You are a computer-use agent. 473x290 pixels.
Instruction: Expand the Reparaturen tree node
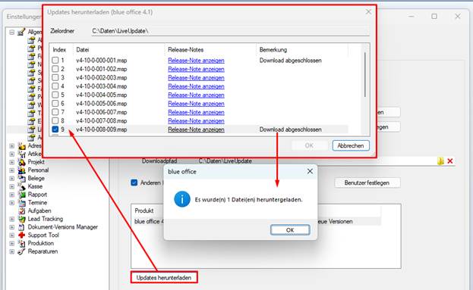[11, 251]
